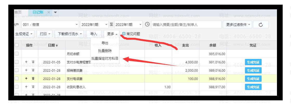Toggle the select-all header checkbox
Viewport: 291px width, 105px height.
pos(17,45)
